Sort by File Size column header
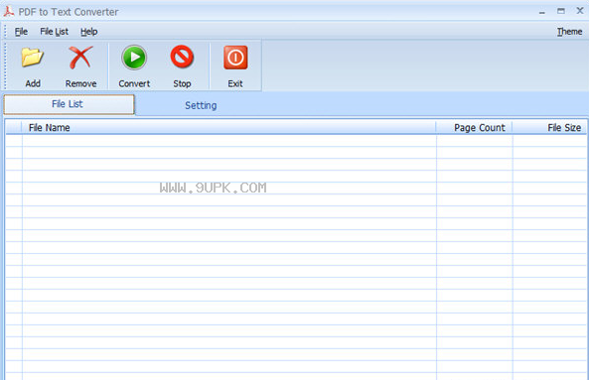 [x=550, y=128]
